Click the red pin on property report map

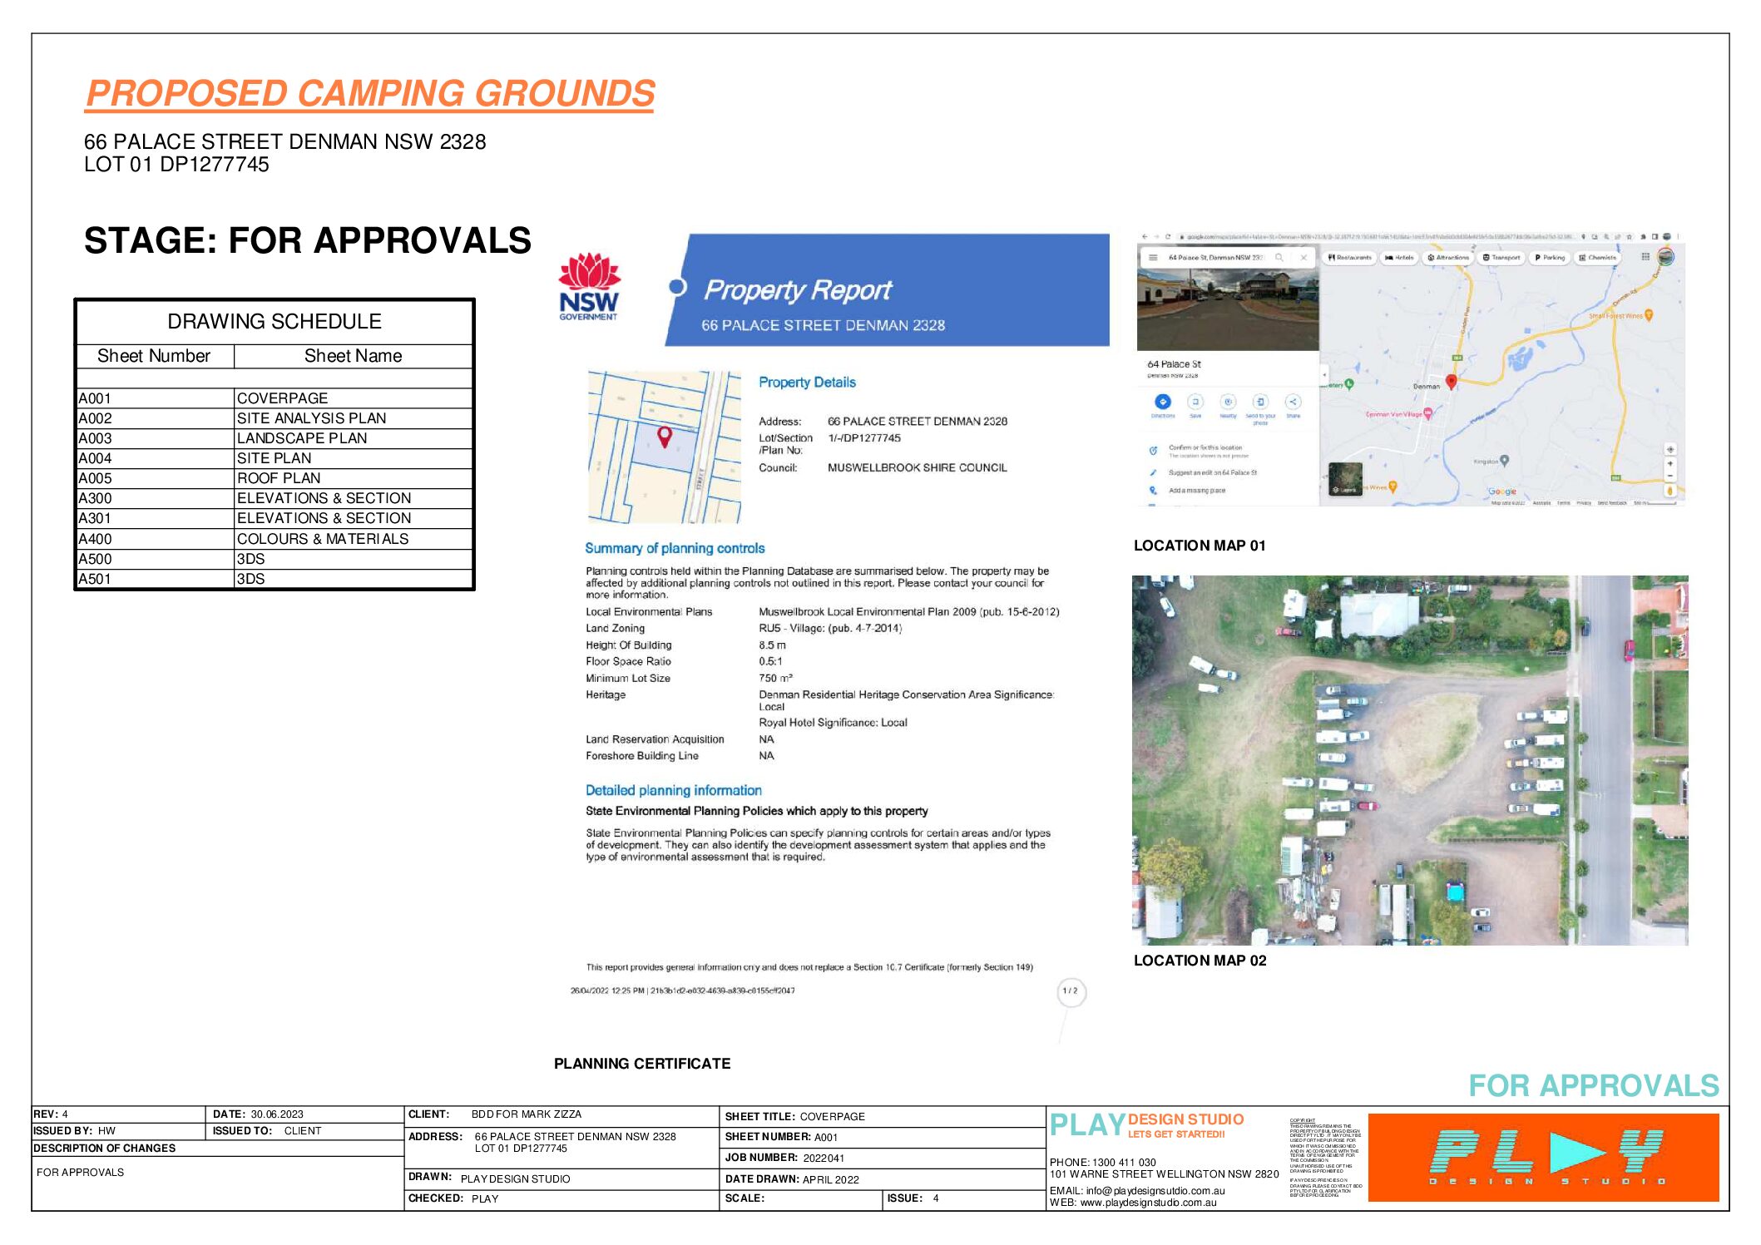[x=665, y=437]
